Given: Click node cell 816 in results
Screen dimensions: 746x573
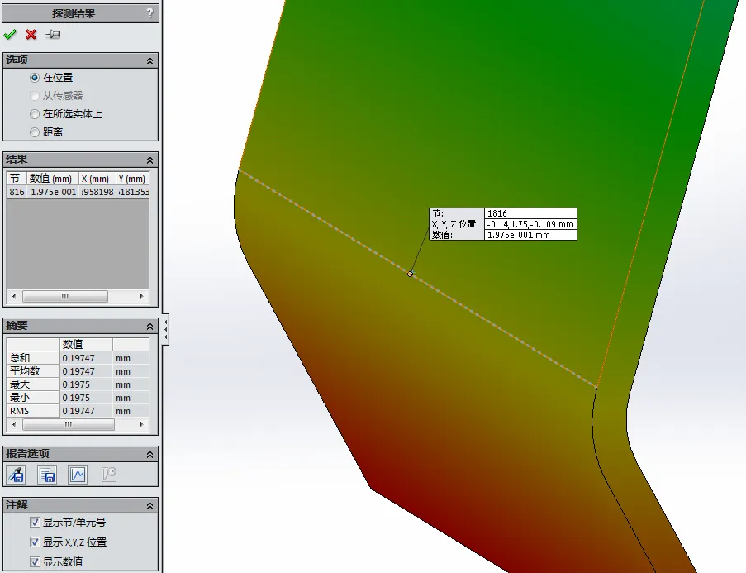Looking at the screenshot, I should tap(17, 192).
